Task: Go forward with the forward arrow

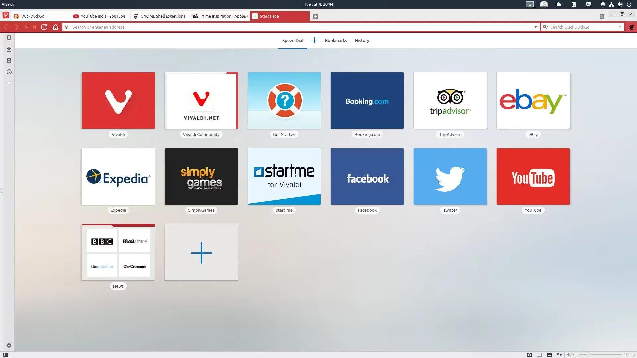Action: pyautogui.click(x=16, y=27)
